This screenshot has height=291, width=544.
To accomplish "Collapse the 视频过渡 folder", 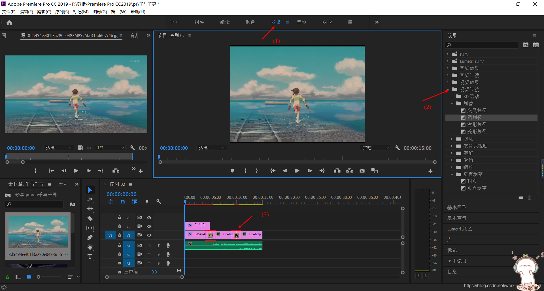I will (x=448, y=89).
